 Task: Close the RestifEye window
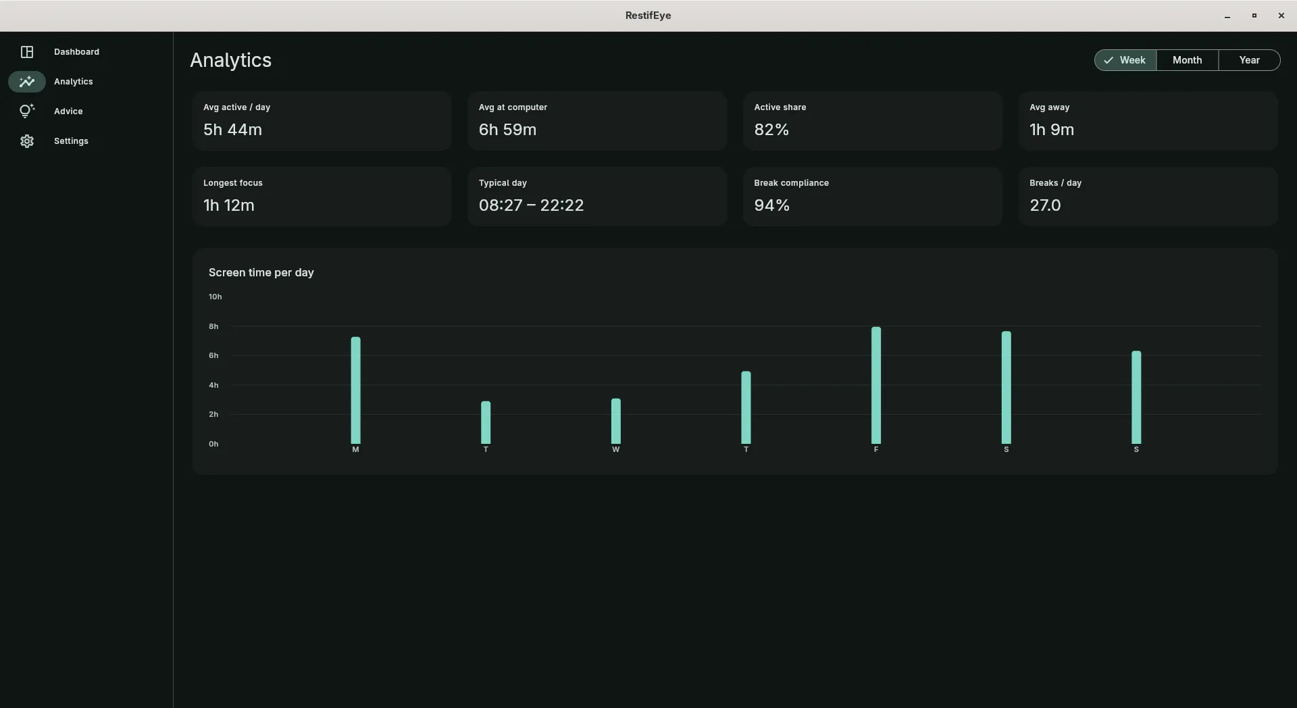point(1281,16)
